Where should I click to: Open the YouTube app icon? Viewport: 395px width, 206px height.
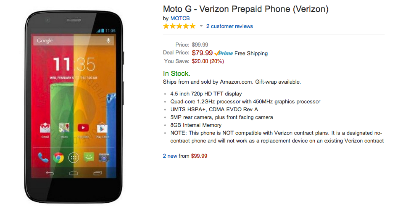tap(83, 128)
